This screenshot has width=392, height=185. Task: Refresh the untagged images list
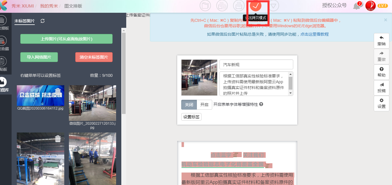click(x=43, y=21)
